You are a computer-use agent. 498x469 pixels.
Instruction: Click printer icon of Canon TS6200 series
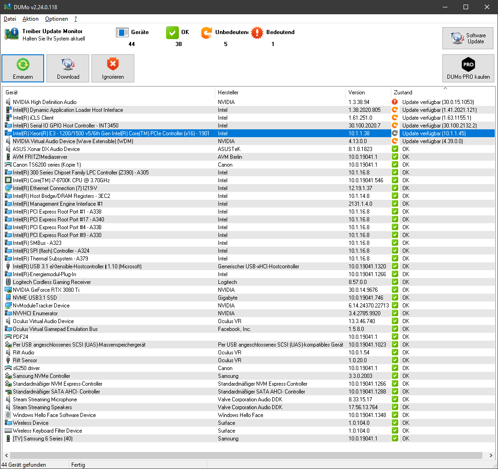(8, 164)
